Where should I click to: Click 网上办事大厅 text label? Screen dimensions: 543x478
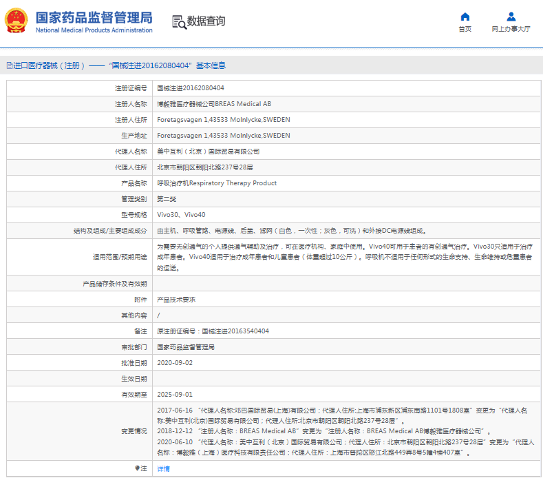[x=511, y=29]
